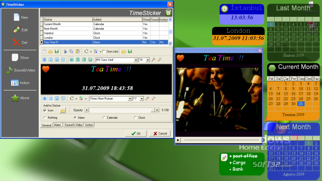The image size is (322, 181).
Task: Click the Opacity slider track
Action: point(122,110)
